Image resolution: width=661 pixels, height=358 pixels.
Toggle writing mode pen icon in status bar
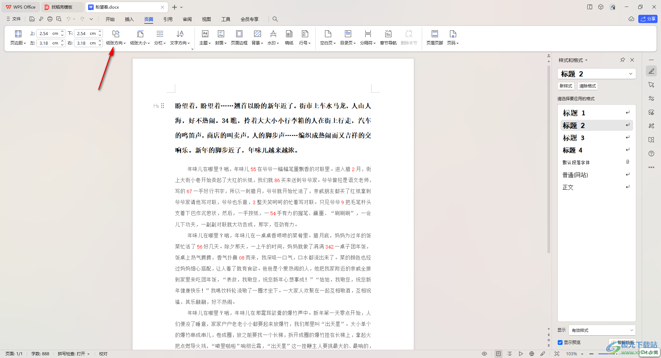[x=543, y=354]
